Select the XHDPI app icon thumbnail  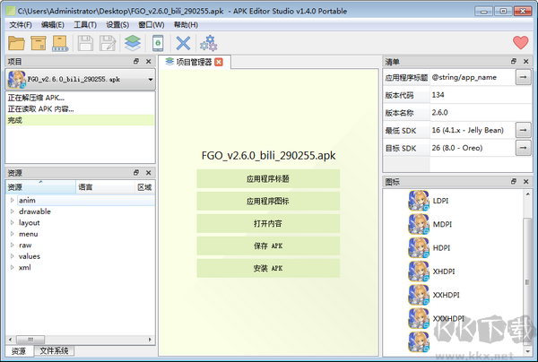419,271
